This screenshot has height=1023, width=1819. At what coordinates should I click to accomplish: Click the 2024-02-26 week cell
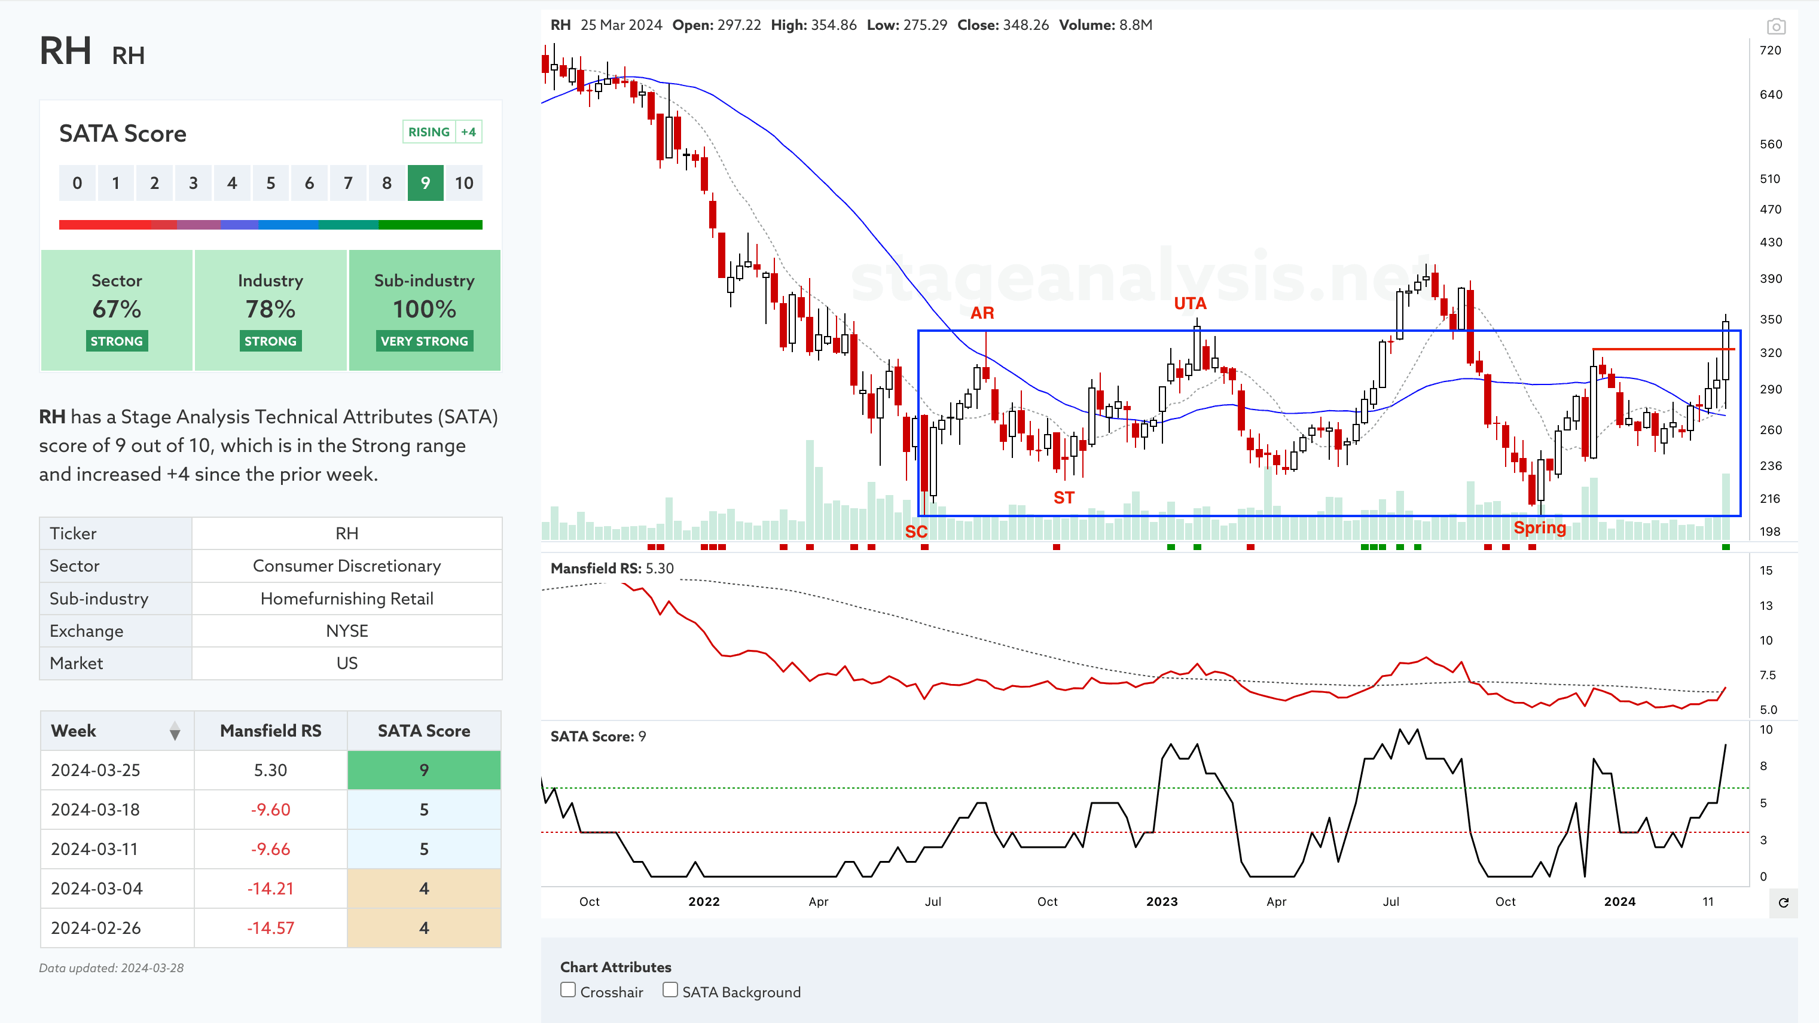point(117,929)
